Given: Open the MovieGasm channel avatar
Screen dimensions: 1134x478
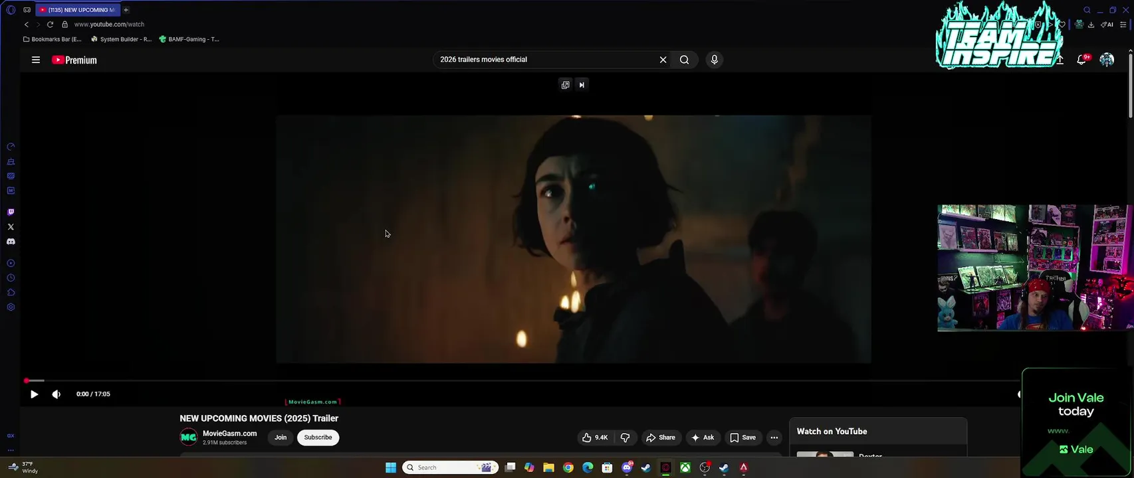Looking at the screenshot, I should tap(189, 438).
